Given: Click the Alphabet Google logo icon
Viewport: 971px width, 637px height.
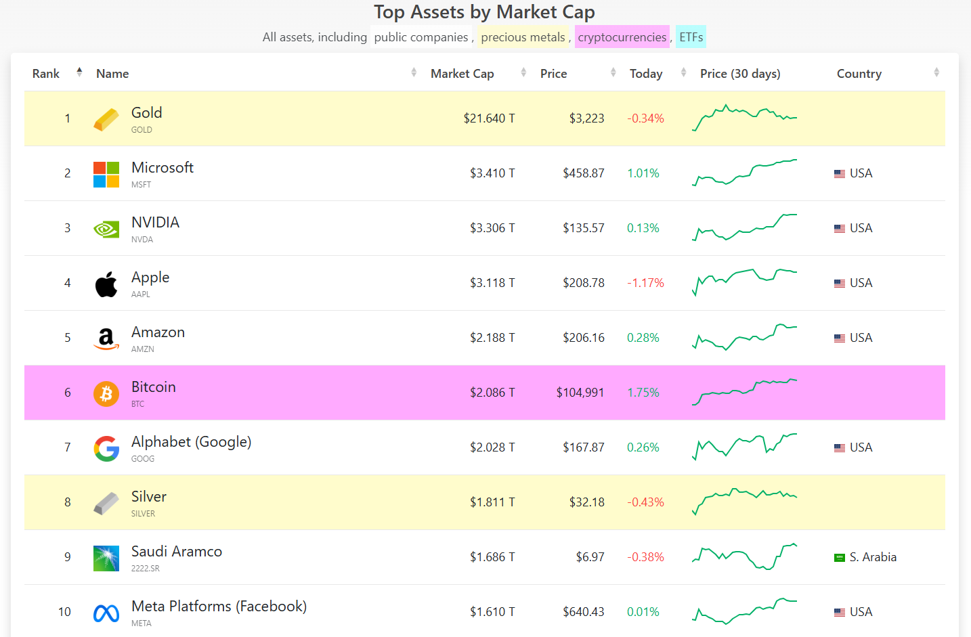Looking at the screenshot, I should click(x=106, y=448).
